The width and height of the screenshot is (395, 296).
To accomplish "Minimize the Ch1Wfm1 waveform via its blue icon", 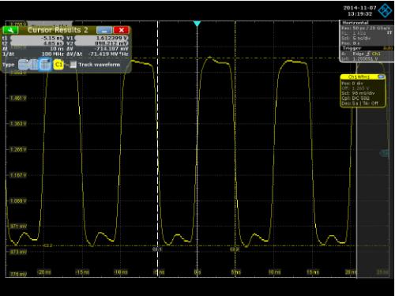I will tap(381, 77).
